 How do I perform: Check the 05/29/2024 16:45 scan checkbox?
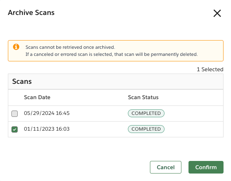(x=15, y=114)
